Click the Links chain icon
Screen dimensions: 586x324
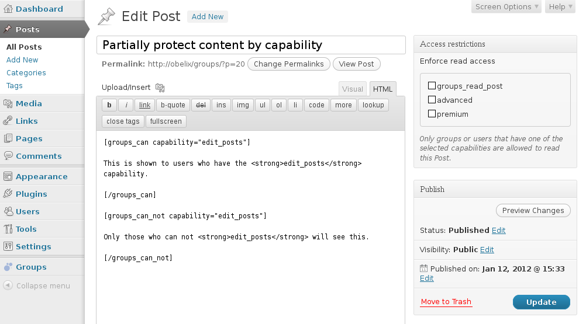pyautogui.click(x=8, y=121)
